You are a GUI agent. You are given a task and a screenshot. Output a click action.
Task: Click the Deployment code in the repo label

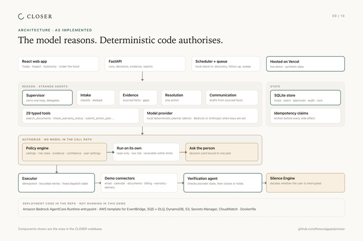point(74,204)
